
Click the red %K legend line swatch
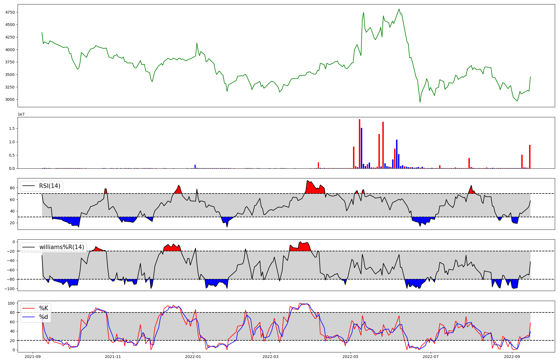[x=28, y=308]
